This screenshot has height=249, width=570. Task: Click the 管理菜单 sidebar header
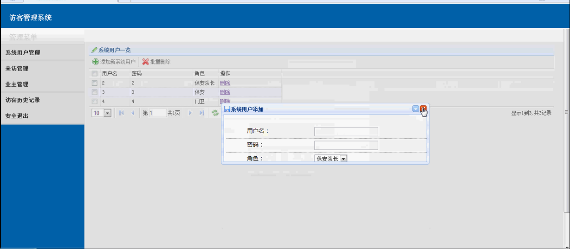click(x=23, y=37)
